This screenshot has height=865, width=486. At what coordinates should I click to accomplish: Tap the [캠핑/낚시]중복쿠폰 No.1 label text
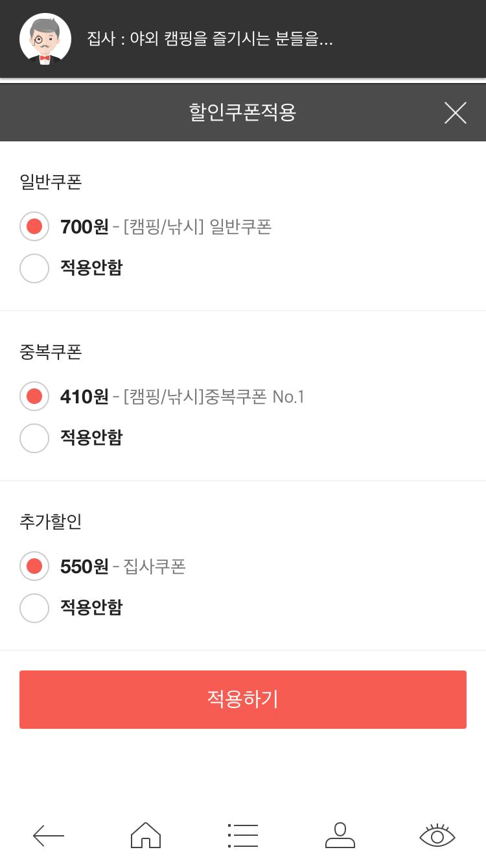tap(214, 396)
